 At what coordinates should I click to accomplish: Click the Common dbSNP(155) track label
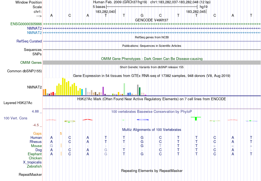pos(24,71)
